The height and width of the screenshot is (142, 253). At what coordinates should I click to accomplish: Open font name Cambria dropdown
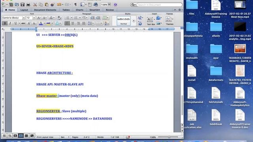pyautogui.click(x=24, y=18)
